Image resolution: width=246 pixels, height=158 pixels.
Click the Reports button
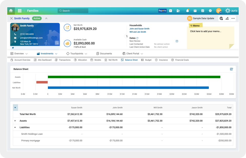click(162, 11)
